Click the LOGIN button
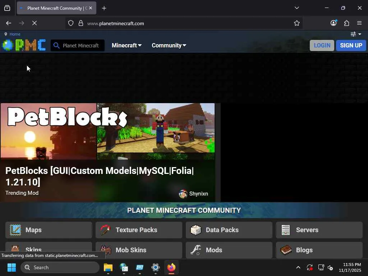 (x=322, y=45)
